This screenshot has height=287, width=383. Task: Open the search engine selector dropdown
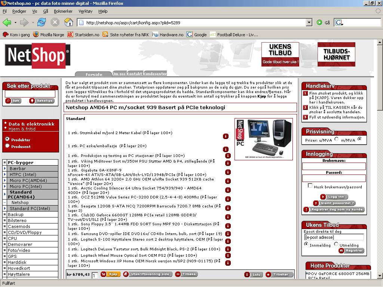[339, 23]
